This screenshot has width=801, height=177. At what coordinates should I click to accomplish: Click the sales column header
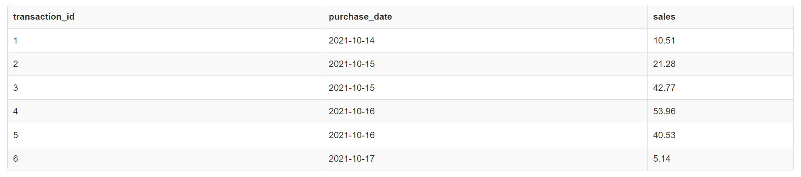pyautogui.click(x=664, y=17)
